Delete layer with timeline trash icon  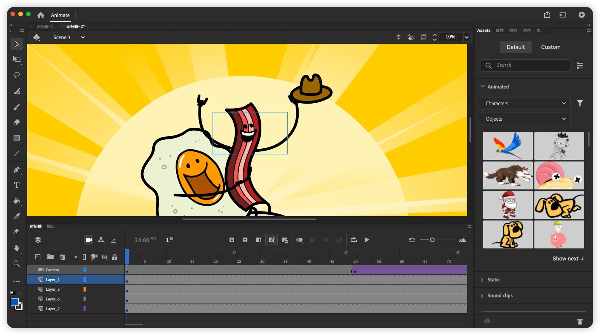tap(63, 257)
